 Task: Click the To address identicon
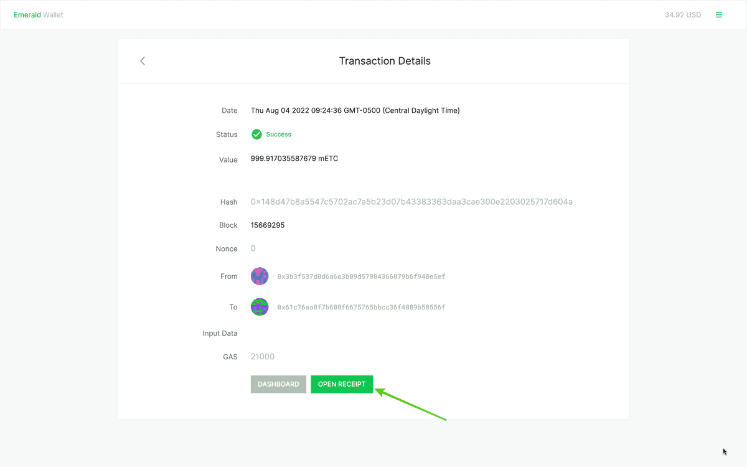(x=260, y=307)
